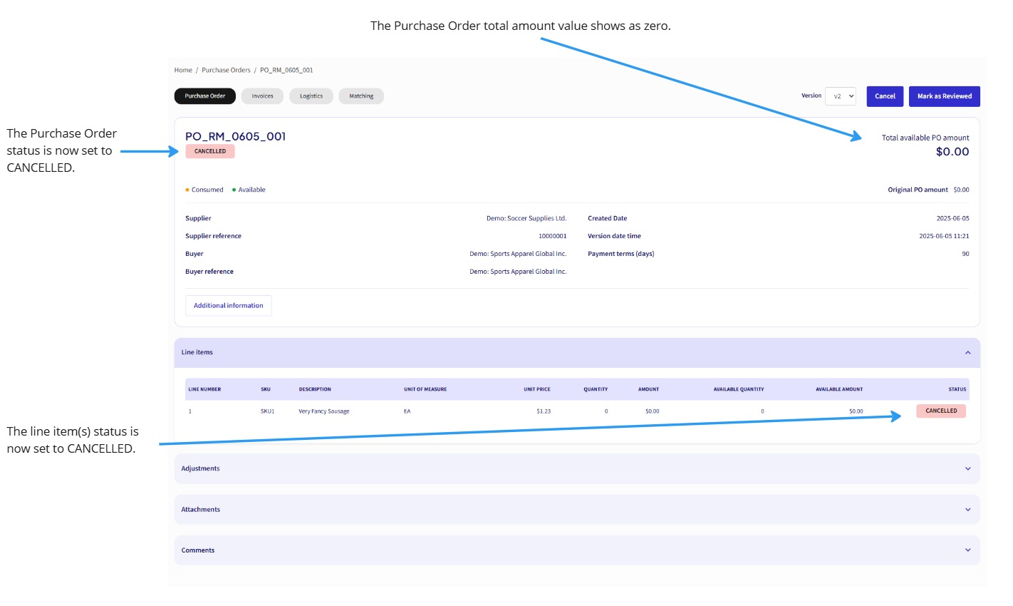Image resolution: width=1013 pixels, height=606 pixels.
Task: Click the CANCELLED badge on line item 1
Action: coord(940,411)
